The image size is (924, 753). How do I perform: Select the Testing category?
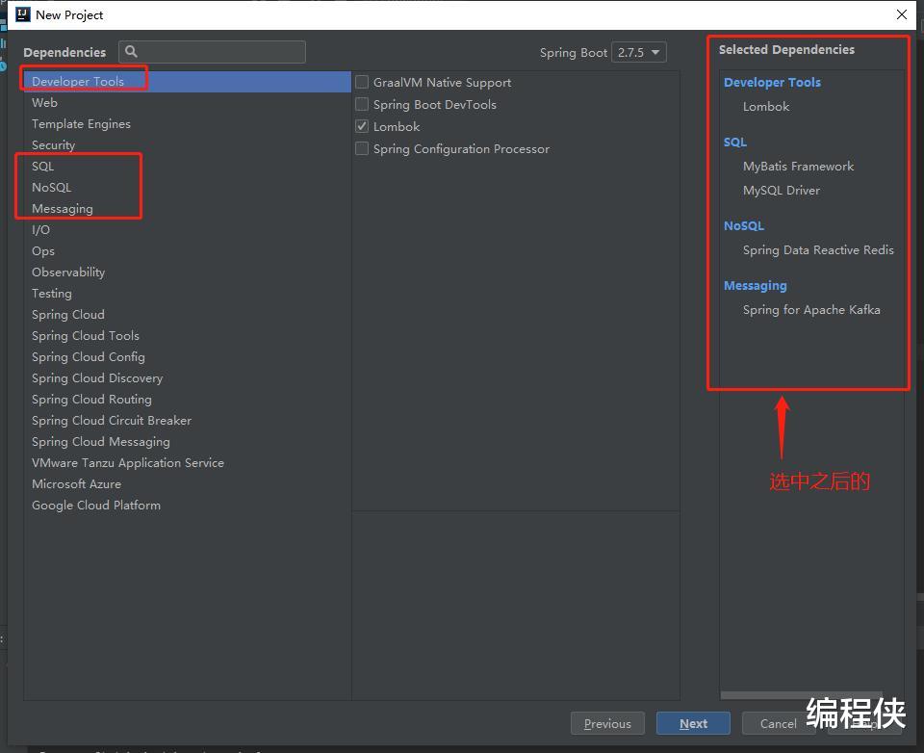tap(188, 294)
